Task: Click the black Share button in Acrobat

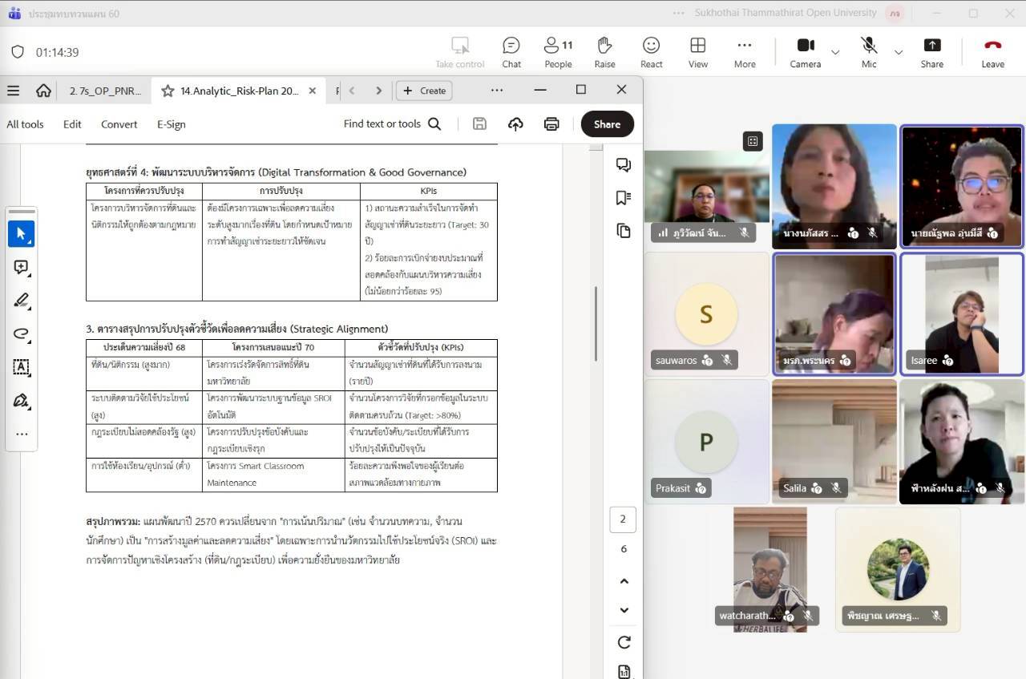Action: (606, 124)
